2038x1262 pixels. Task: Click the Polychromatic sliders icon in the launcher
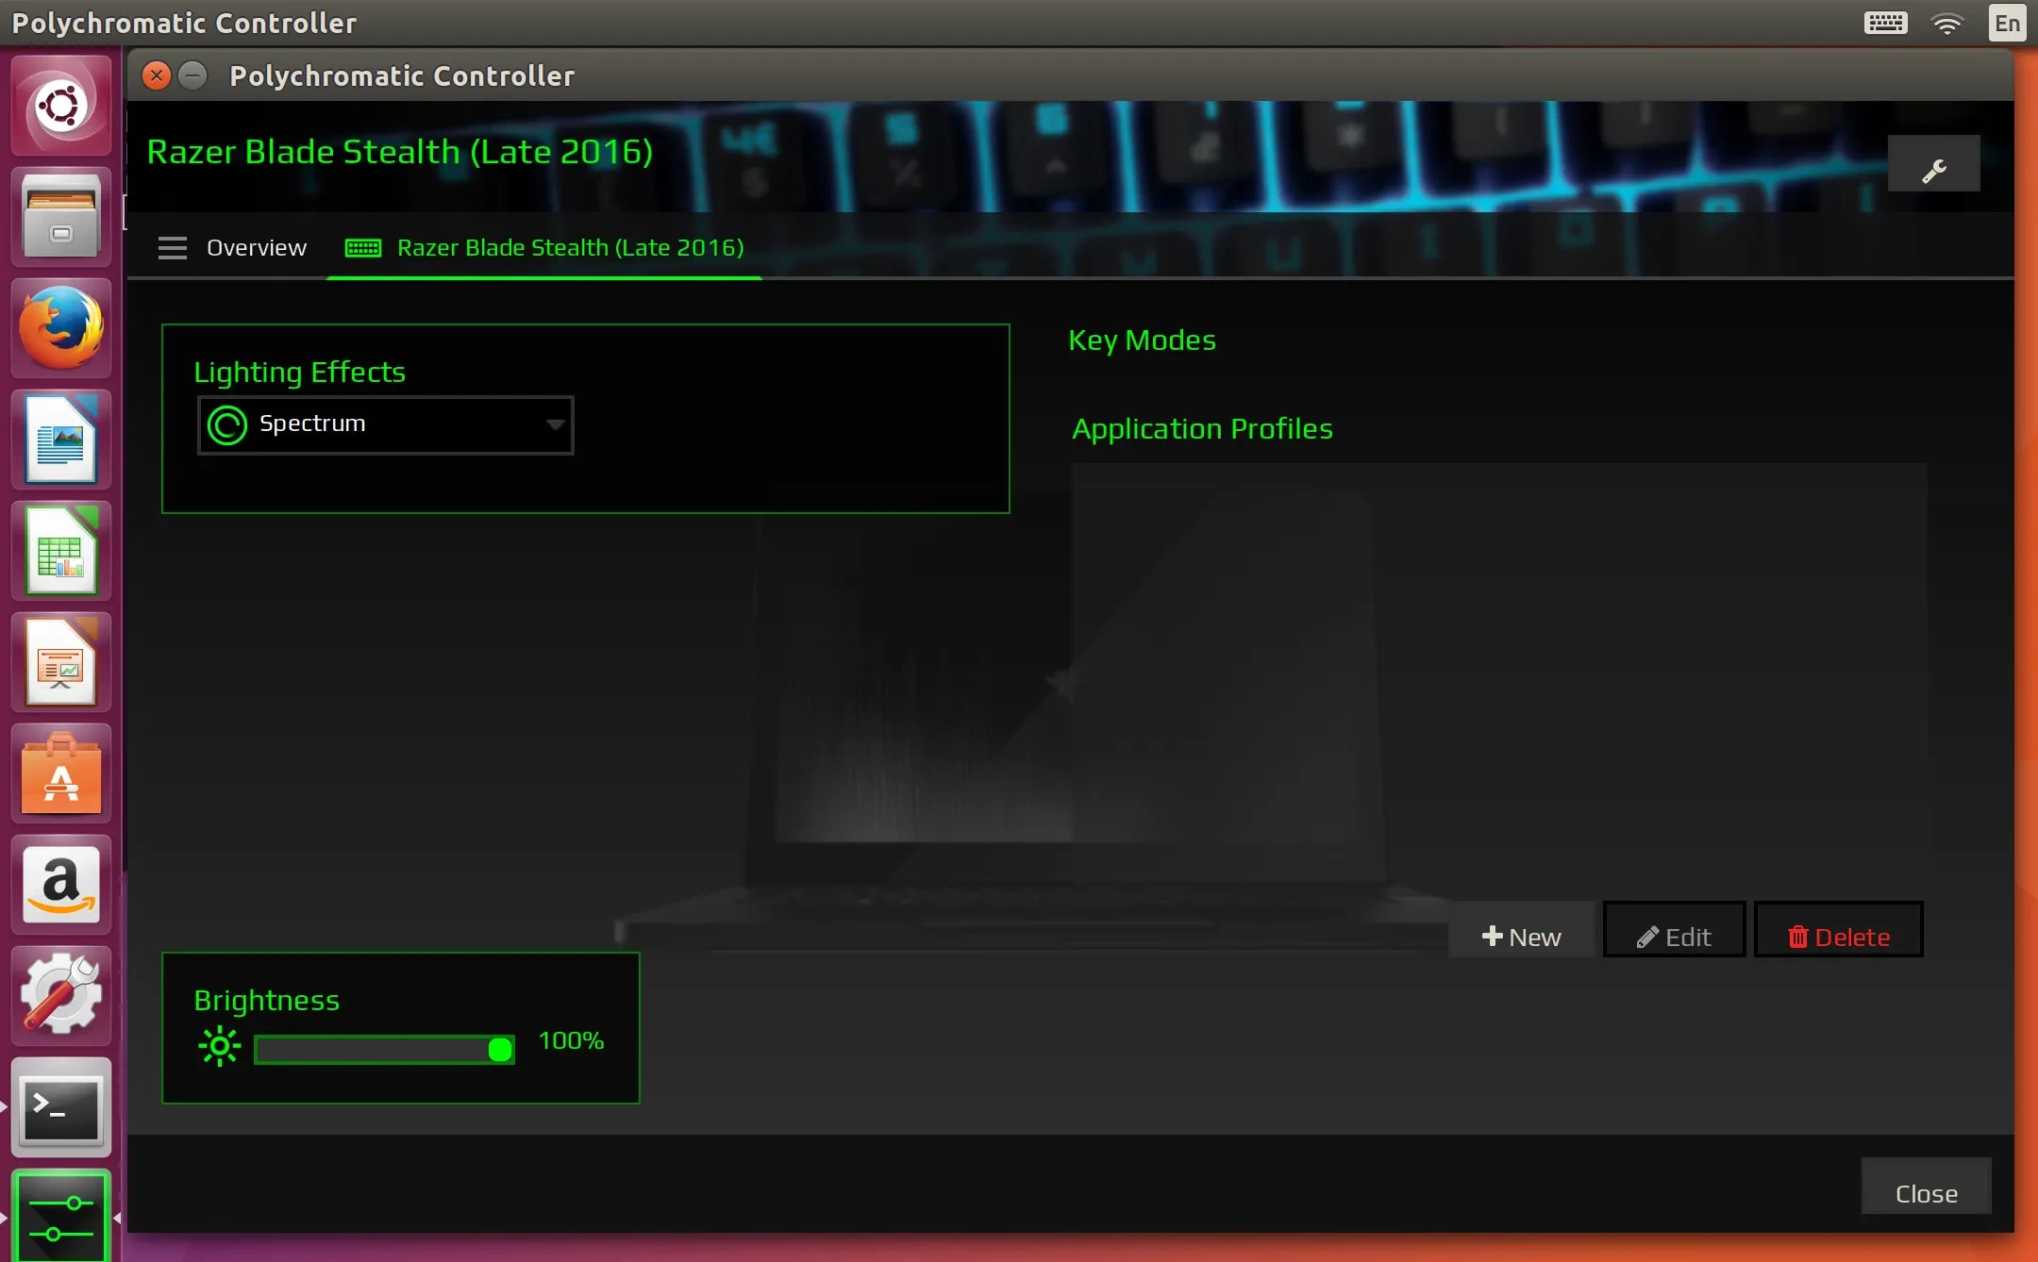pyautogui.click(x=61, y=1217)
